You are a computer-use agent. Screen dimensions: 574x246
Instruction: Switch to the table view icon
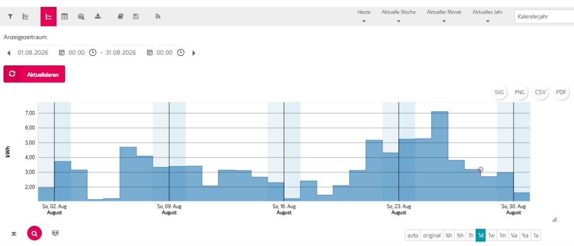click(65, 17)
